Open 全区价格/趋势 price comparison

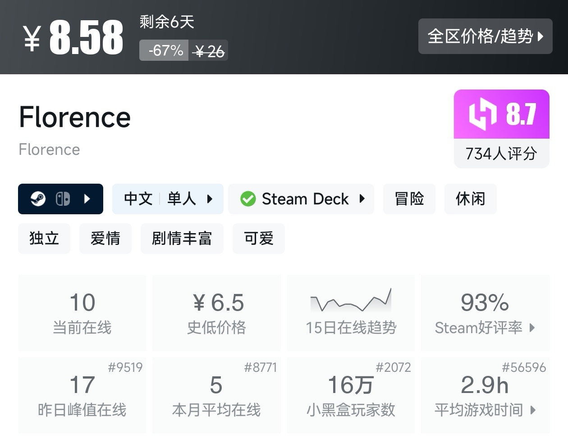point(485,36)
